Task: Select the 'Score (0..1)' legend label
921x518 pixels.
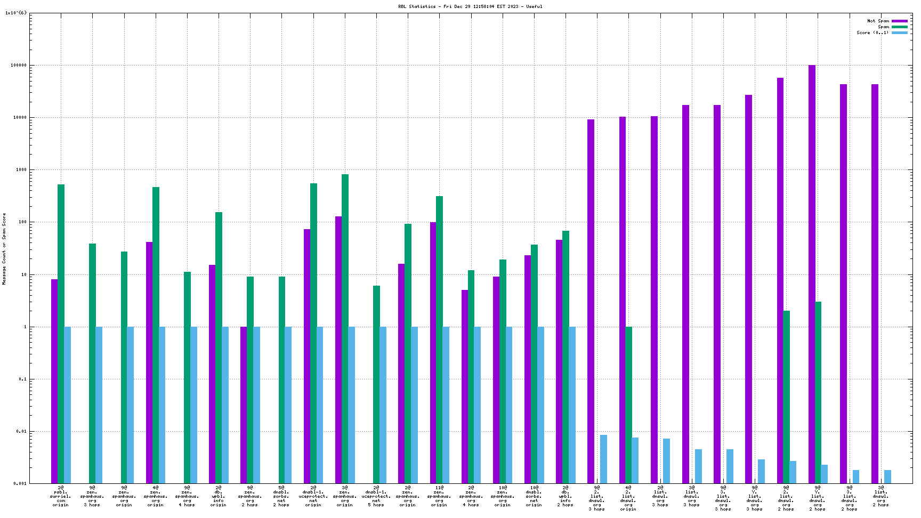Action: pyautogui.click(x=872, y=33)
